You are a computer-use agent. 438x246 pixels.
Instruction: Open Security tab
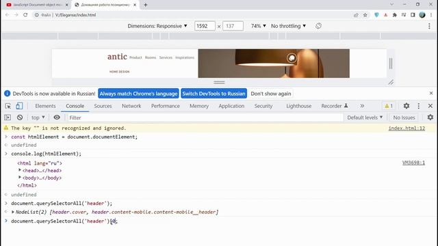263,106
